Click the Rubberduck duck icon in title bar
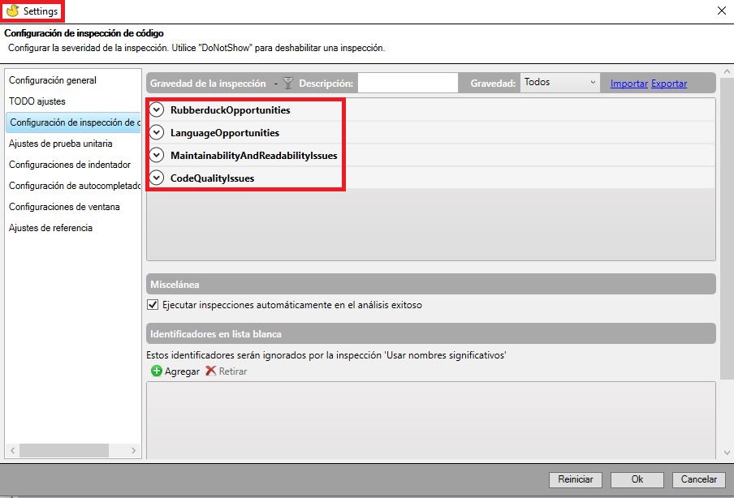 pyautogui.click(x=13, y=11)
